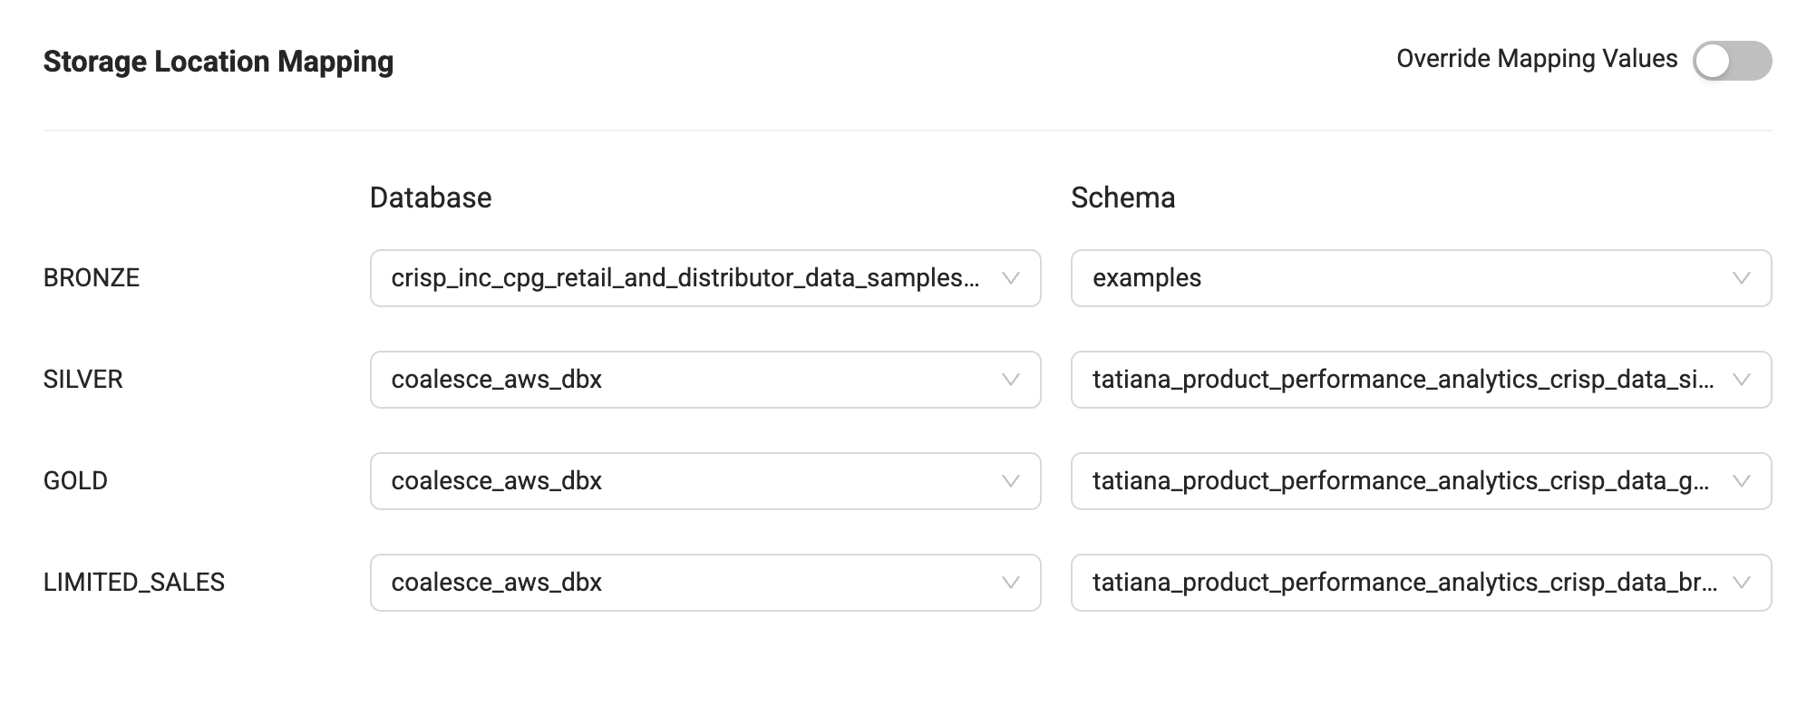The width and height of the screenshot is (1797, 705).
Task: Click the chevron arrow in the LIMITED_SALES schema dropdown
Action: (1741, 583)
